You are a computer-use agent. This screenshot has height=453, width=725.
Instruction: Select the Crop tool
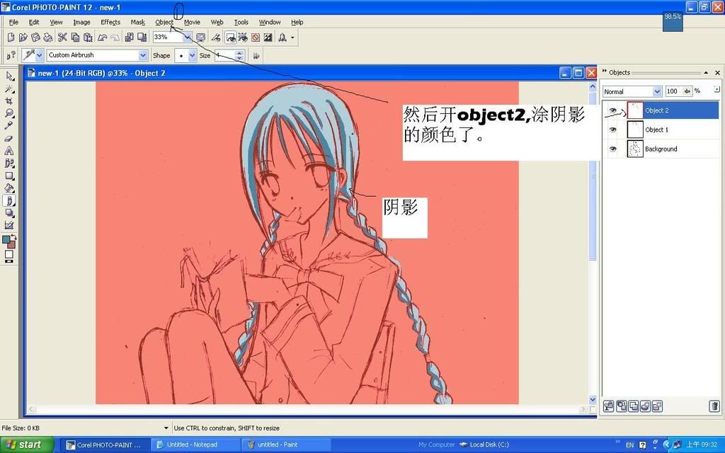[x=9, y=101]
